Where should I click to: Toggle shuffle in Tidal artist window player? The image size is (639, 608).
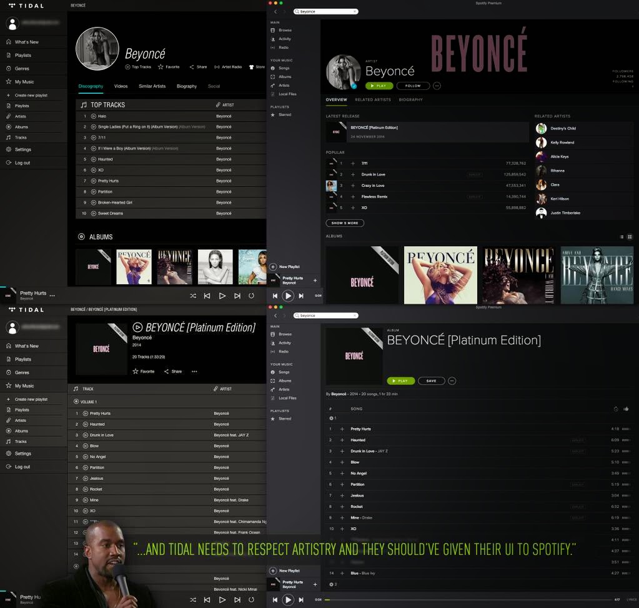[x=193, y=296]
